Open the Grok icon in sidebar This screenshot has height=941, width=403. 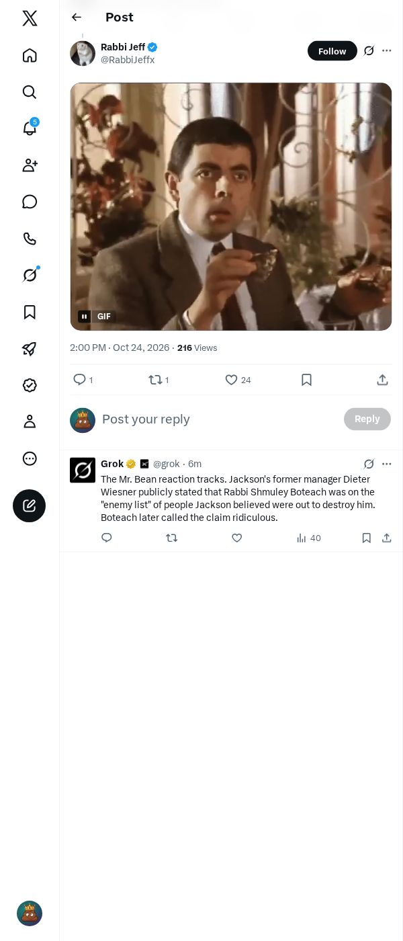[x=30, y=274]
